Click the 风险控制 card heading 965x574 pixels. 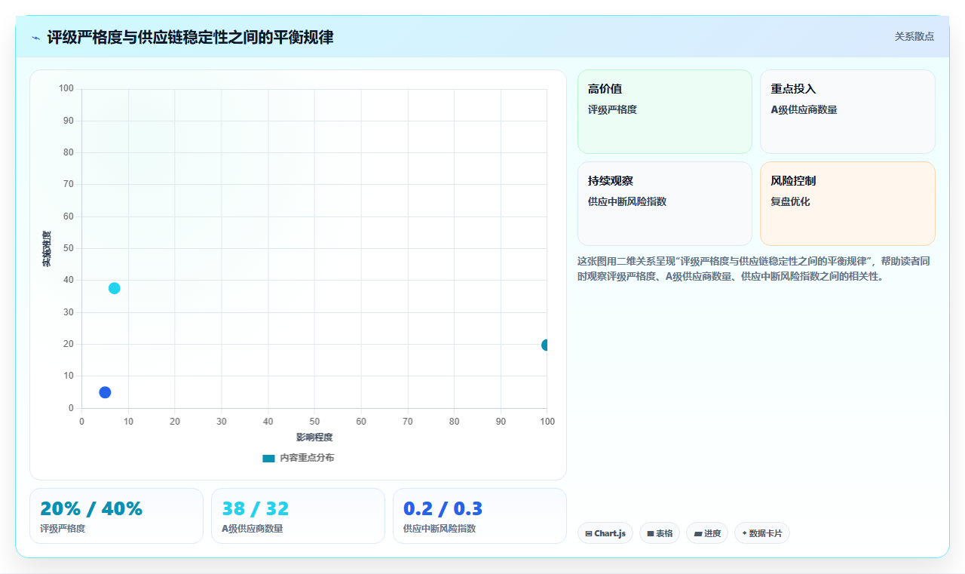coord(793,181)
